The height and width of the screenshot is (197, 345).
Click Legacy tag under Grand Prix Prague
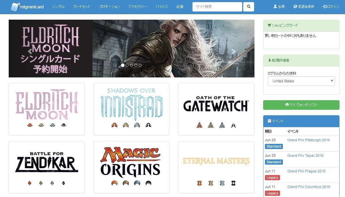272,177
